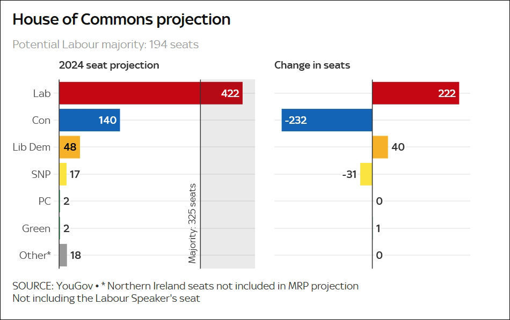This screenshot has width=510, height=320.
Task: Click the yellow SNP 17 seat bar
Action: tap(63, 174)
